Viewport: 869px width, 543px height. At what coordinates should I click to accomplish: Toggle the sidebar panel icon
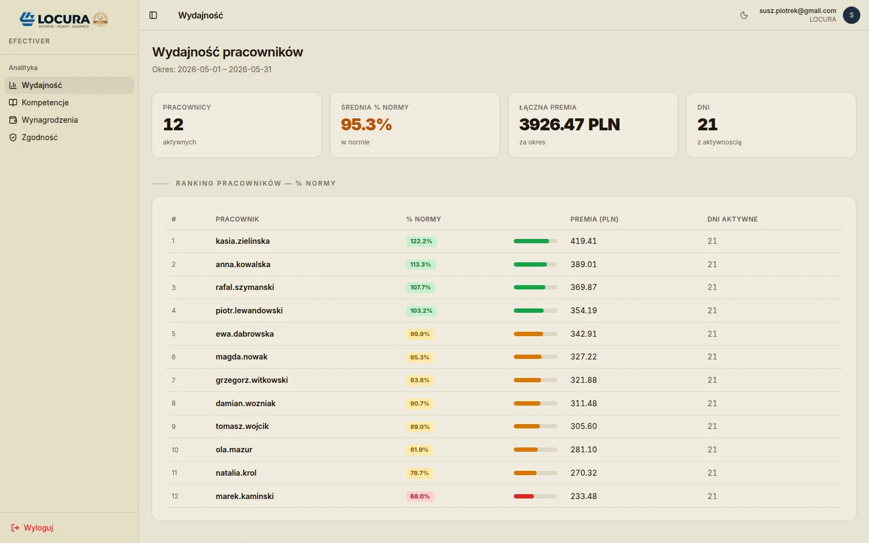[153, 15]
